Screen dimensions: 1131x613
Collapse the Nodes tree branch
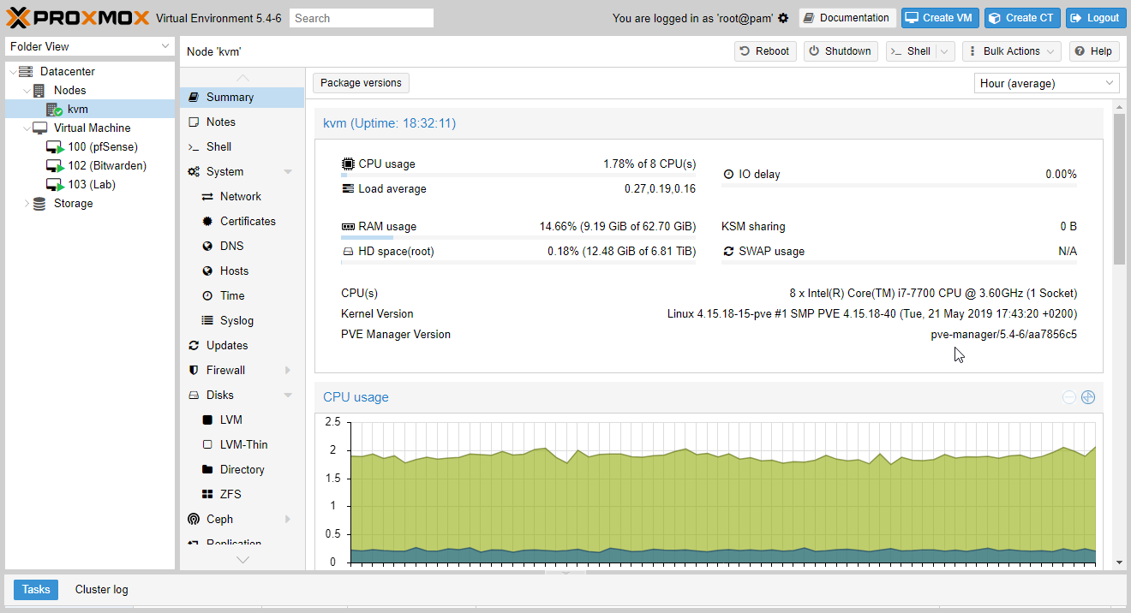click(26, 91)
